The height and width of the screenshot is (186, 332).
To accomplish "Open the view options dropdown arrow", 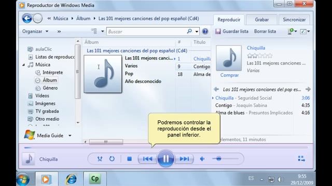I will click(103, 31).
